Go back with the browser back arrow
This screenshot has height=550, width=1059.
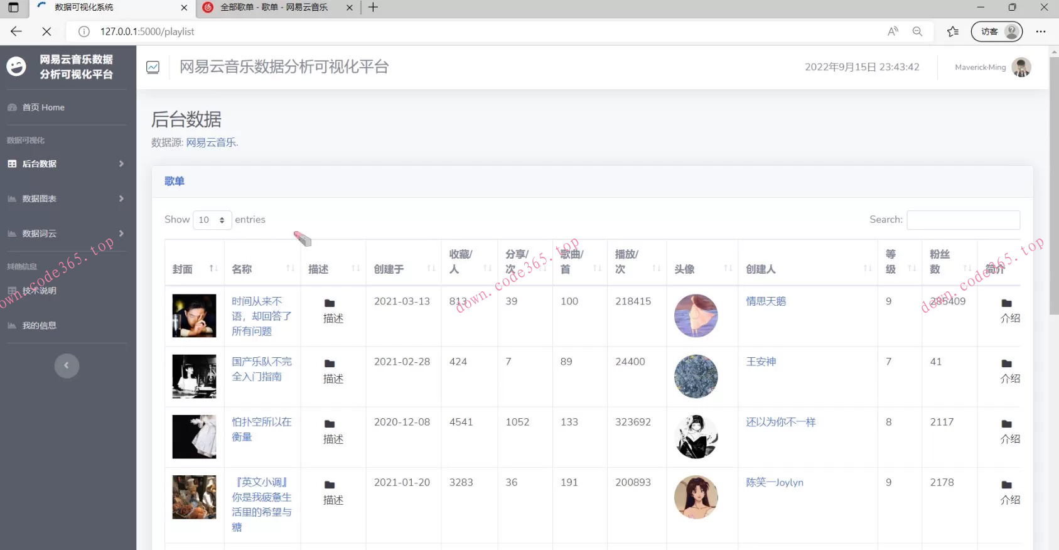[x=16, y=31]
